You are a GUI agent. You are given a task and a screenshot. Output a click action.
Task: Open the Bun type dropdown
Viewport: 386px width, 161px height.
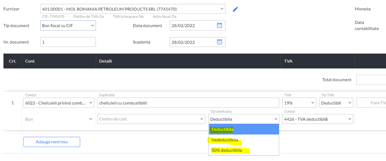(x=59, y=119)
